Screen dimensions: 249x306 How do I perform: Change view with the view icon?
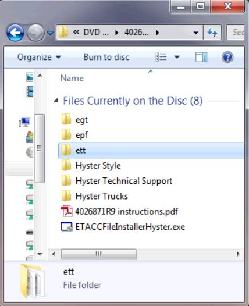pyautogui.click(x=161, y=57)
